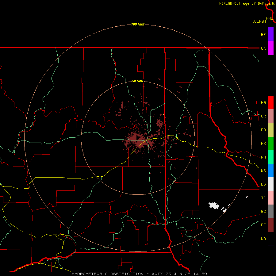Click the 'NEXLAB-College of DuPage' credit text
The width and height of the screenshot is (276, 276).
245,3
